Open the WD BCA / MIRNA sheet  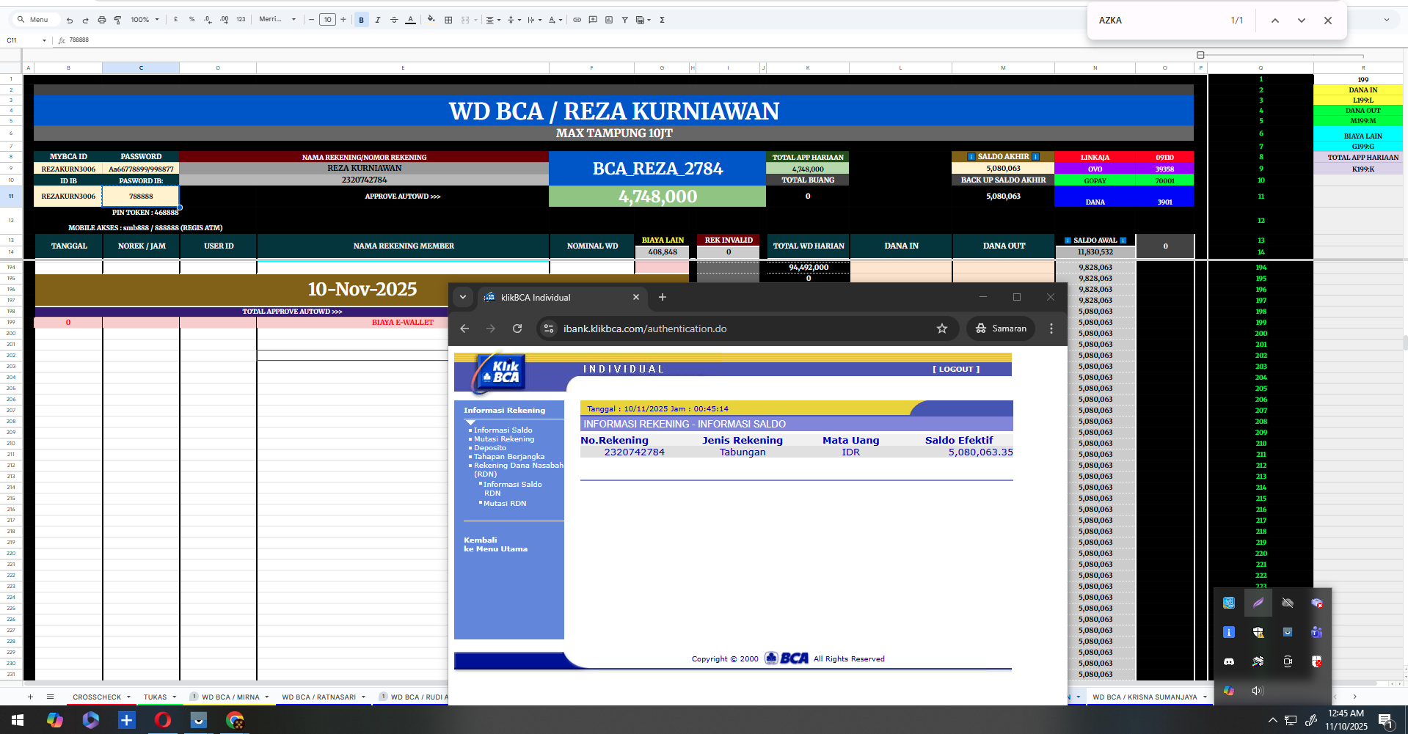pyautogui.click(x=230, y=697)
